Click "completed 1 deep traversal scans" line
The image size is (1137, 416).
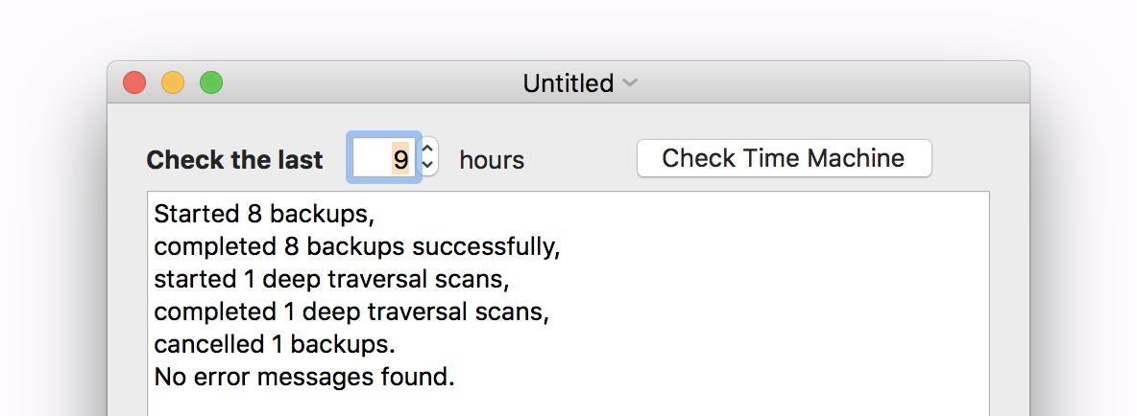pos(351,312)
